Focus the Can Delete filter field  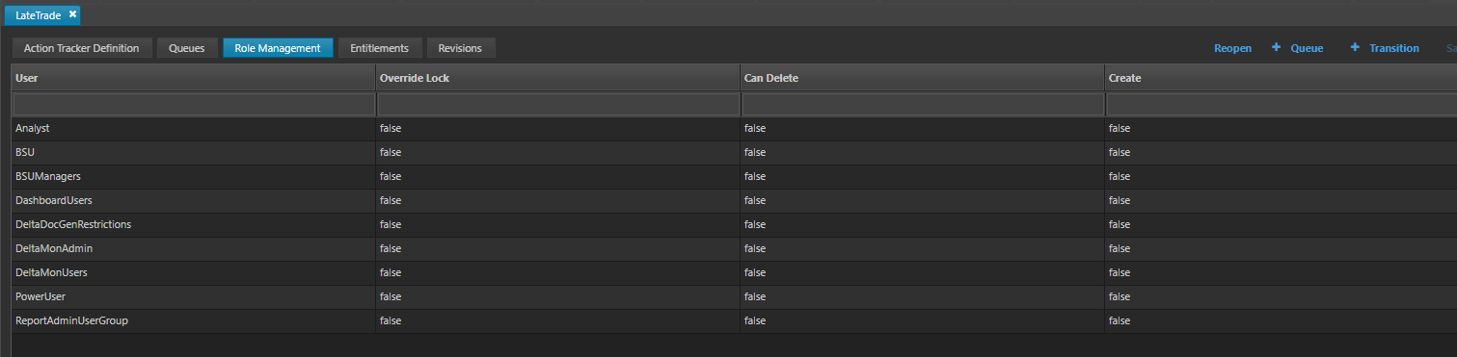click(923, 104)
